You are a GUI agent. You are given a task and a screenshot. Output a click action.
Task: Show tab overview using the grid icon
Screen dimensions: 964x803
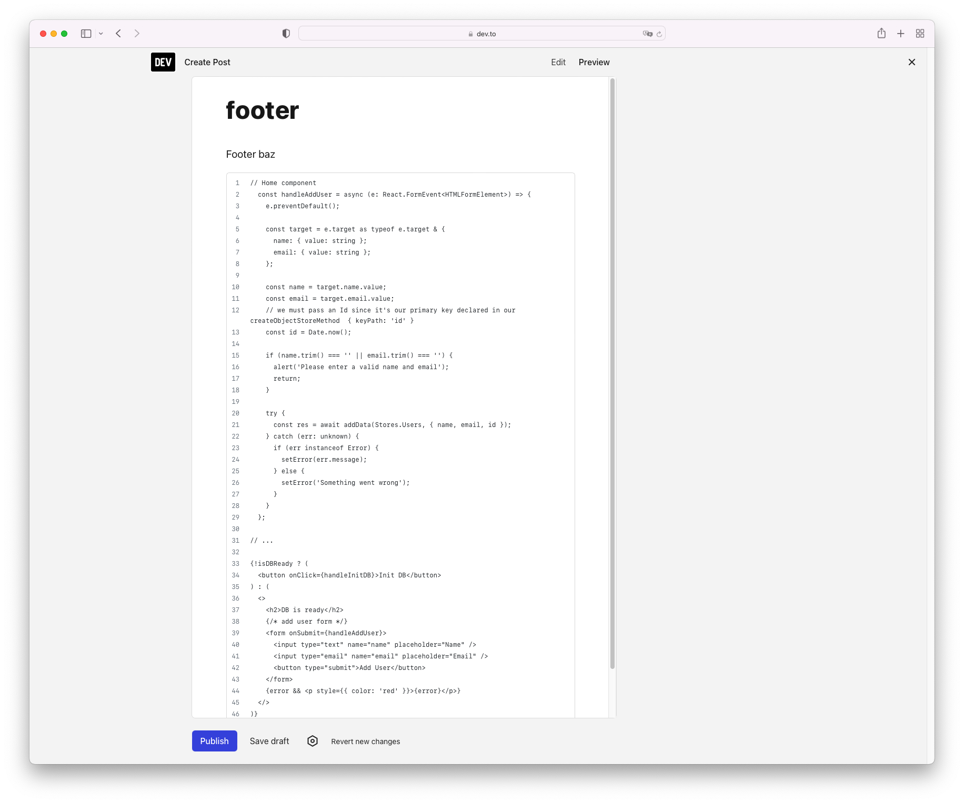tap(920, 33)
